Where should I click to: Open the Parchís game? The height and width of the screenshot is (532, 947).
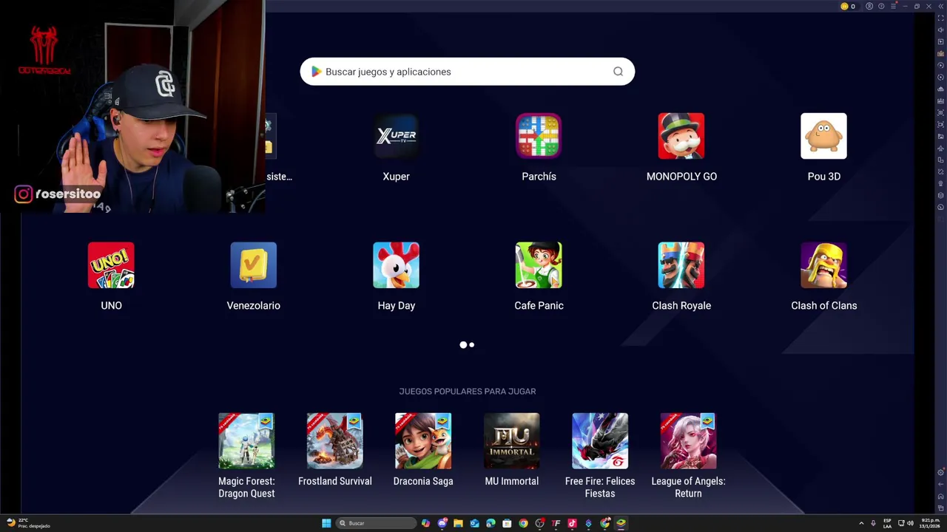point(539,136)
